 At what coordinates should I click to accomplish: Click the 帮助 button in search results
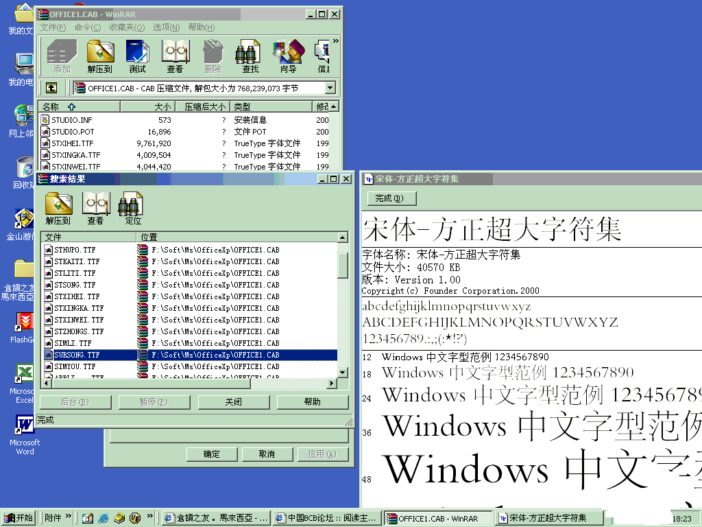(313, 402)
